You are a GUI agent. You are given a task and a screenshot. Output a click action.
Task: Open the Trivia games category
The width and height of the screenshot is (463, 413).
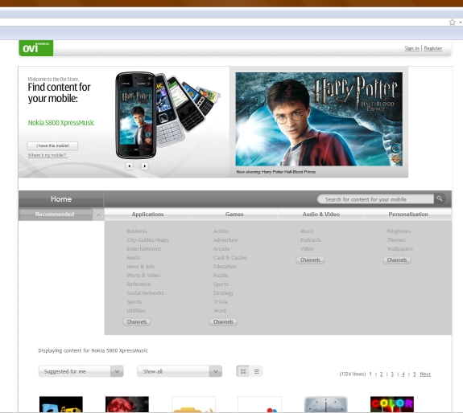pos(221,302)
